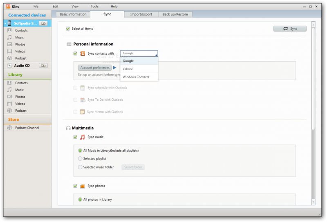Image resolution: width=327 pixels, height=222 pixels.
Task: Click the window resize grip corner
Action: click(x=319, y=214)
